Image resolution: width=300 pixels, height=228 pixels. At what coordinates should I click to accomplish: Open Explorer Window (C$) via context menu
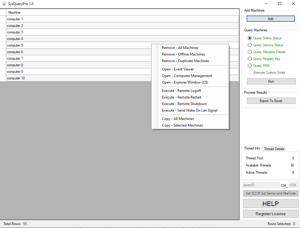point(185,82)
